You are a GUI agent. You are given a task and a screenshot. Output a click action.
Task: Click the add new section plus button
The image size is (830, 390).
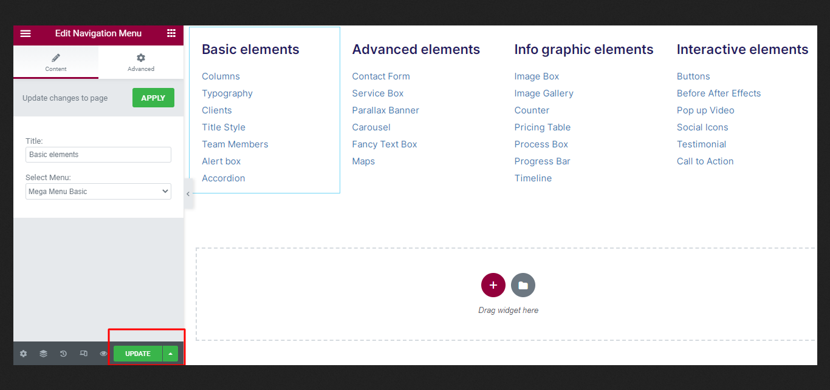click(x=493, y=285)
